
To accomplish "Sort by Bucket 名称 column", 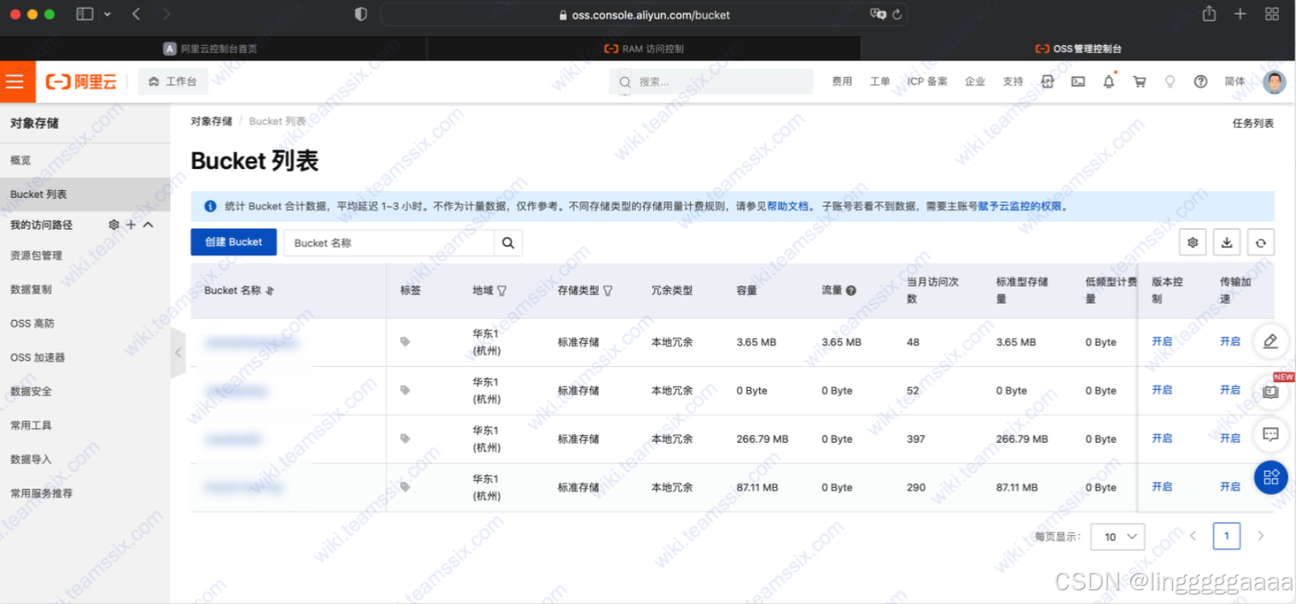I will click(270, 290).
